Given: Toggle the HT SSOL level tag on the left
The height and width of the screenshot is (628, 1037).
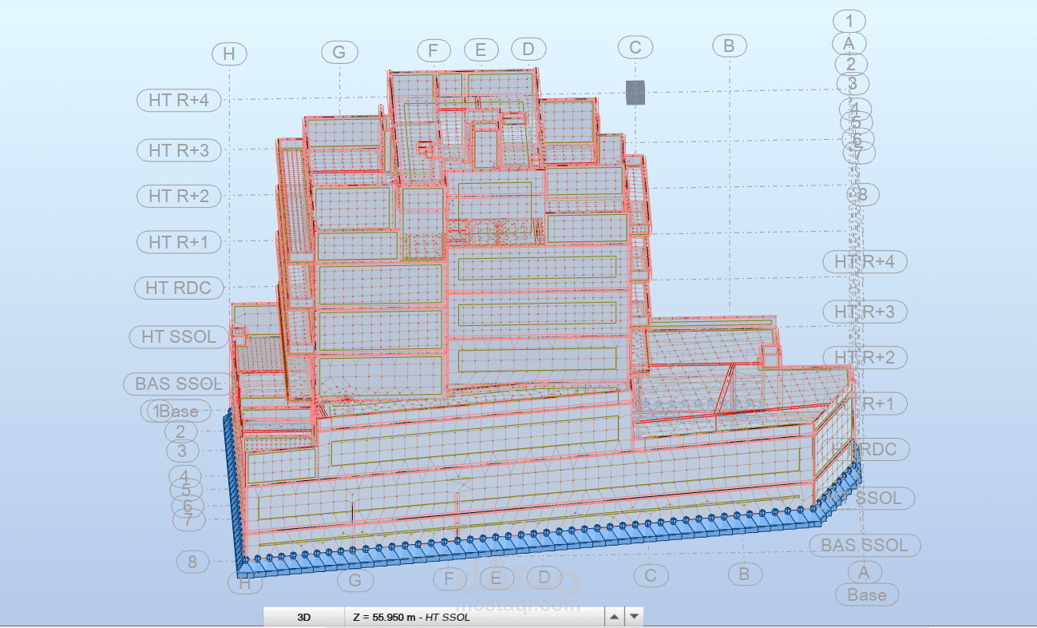Looking at the screenshot, I should click(x=176, y=337).
